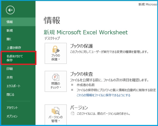Open オプション in the sidebar

(12, 116)
